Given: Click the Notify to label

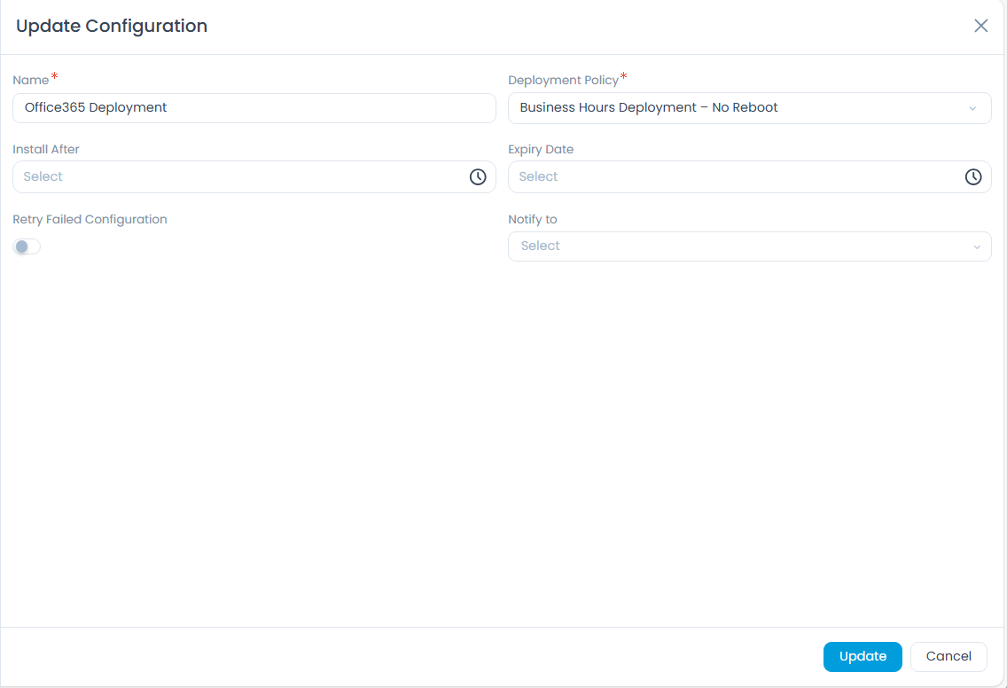Looking at the screenshot, I should 533,219.
